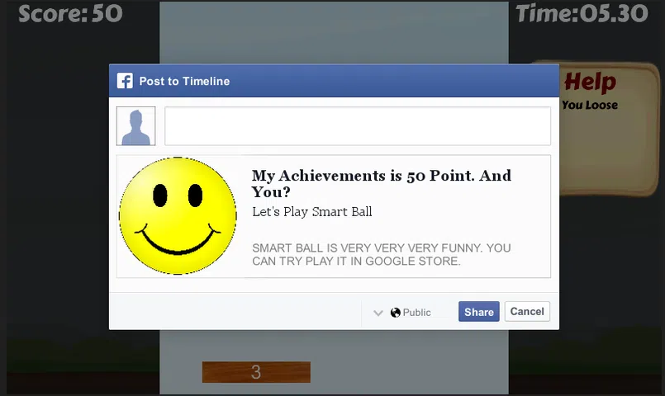Click the "Post to Timeline" title
The height and width of the screenshot is (396, 665).
(x=184, y=81)
